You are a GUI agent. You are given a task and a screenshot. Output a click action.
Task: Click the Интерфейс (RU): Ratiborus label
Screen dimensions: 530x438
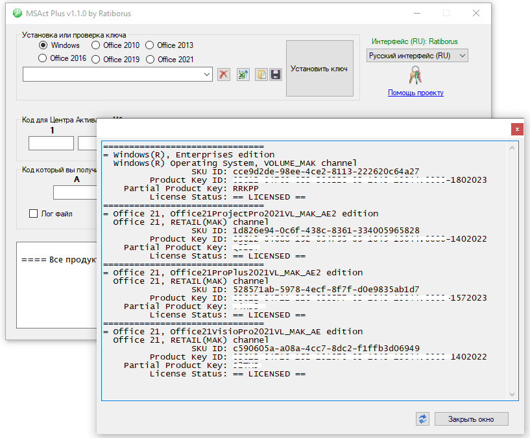click(x=415, y=41)
